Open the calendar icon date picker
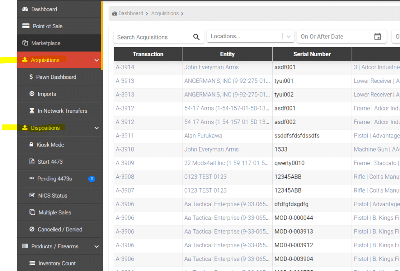This screenshot has height=271, width=400. click(x=377, y=37)
